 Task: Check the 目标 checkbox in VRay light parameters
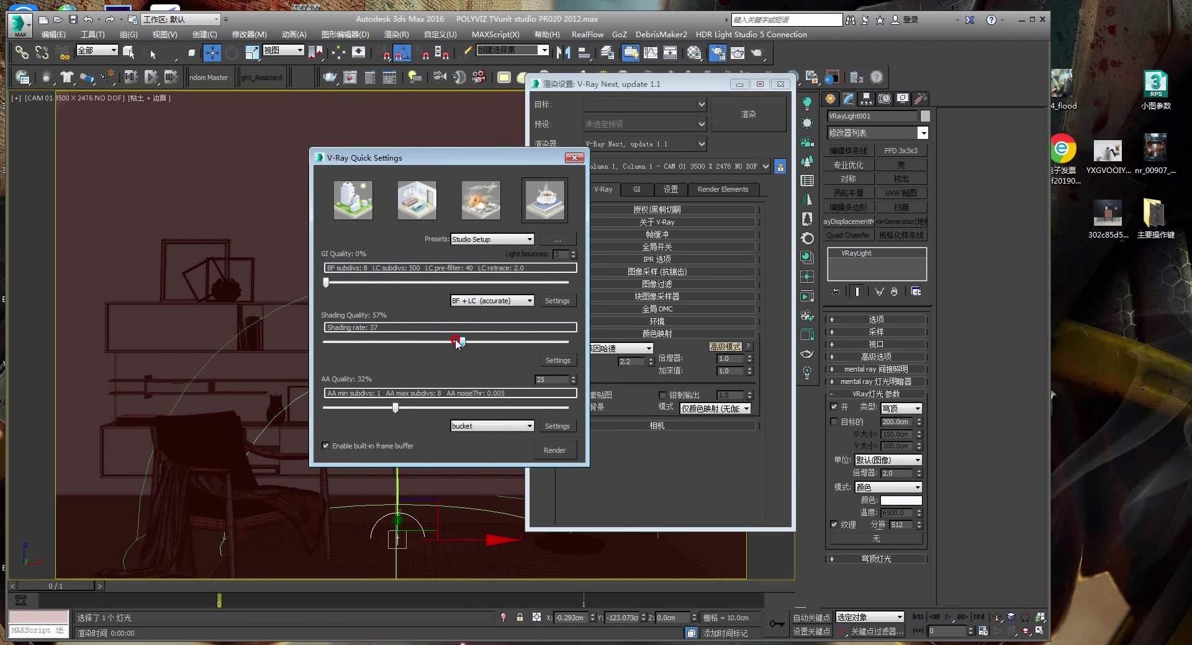[x=834, y=422]
